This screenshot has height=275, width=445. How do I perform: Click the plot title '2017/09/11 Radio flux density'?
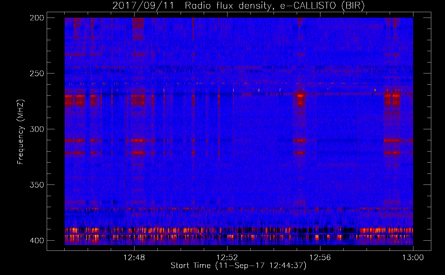238,6
